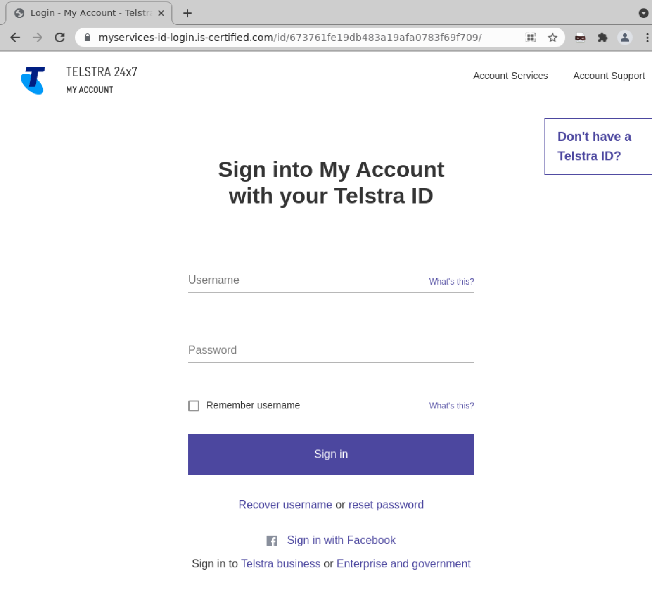Open the browser extensions puzzle icon
Screen dimensions: 652x603
(x=602, y=37)
